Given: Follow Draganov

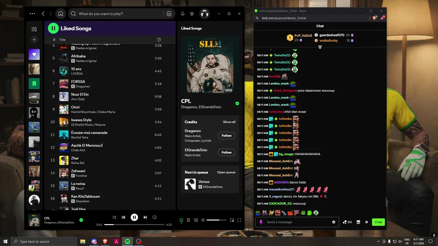Looking at the screenshot, I should 227,136.
